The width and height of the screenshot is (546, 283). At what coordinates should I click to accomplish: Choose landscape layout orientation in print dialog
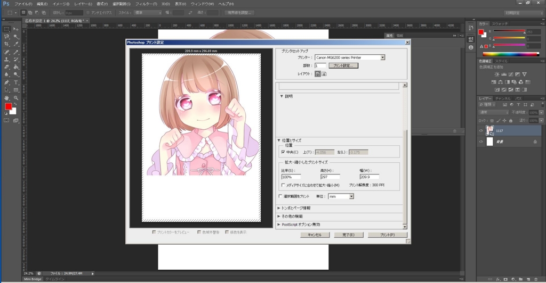coord(324,74)
